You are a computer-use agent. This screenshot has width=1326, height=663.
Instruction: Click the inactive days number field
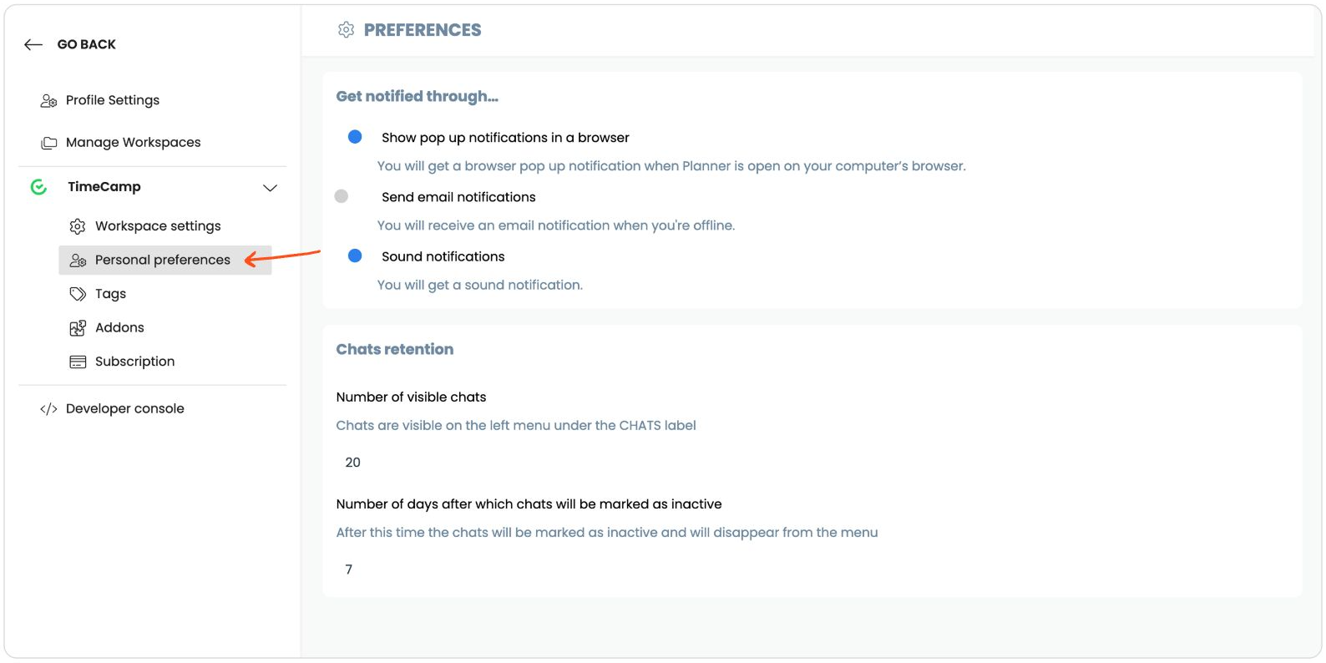click(x=349, y=569)
